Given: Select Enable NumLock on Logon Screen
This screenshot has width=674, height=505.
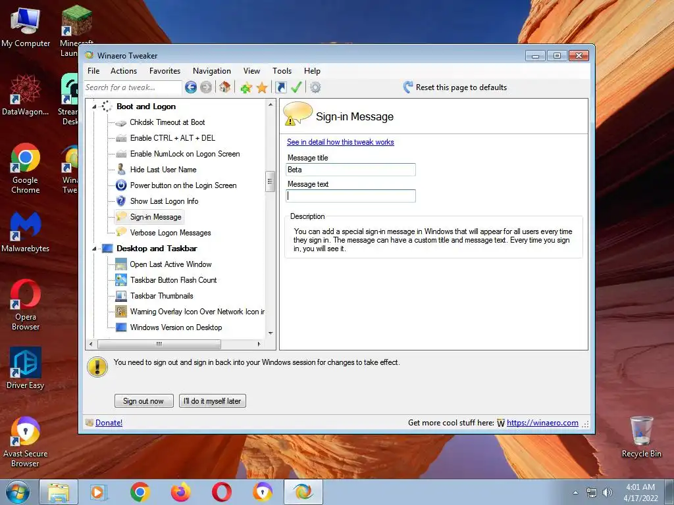Looking at the screenshot, I should click(185, 154).
